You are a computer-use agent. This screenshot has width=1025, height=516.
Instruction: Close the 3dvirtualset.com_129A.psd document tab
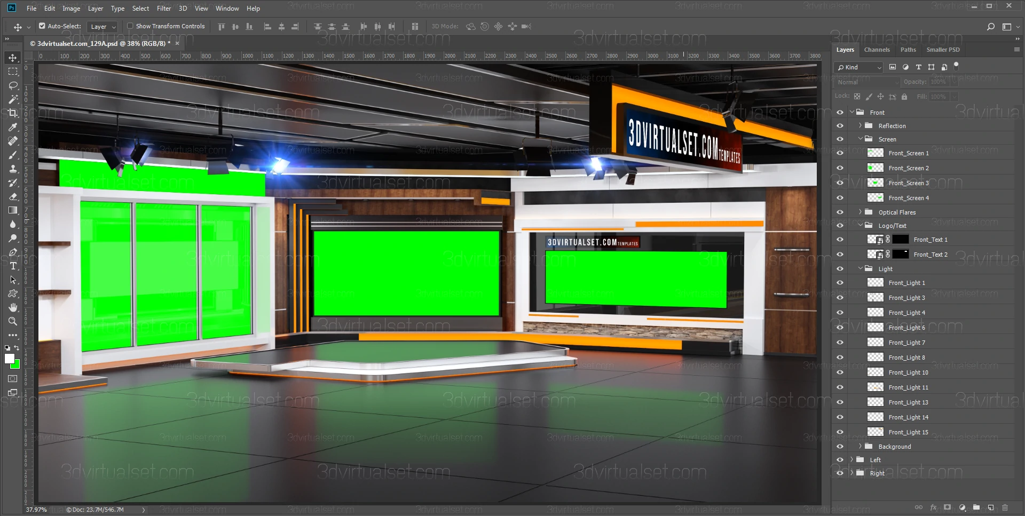click(177, 44)
